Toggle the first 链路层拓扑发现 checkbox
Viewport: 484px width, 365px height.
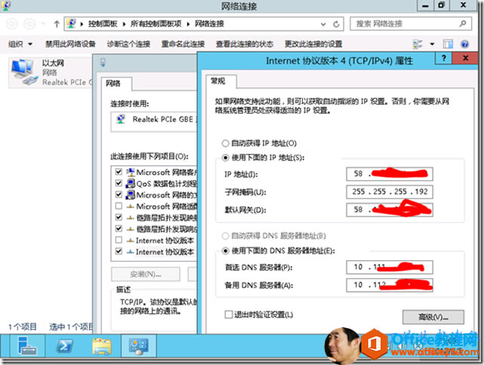tap(119, 217)
